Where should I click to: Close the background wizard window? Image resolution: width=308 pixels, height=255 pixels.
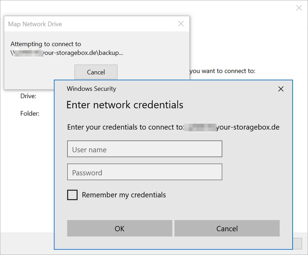click(x=299, y=8)
